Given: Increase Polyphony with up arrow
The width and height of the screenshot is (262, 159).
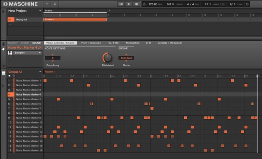Looking at the screenshot, I should [53, 55].
